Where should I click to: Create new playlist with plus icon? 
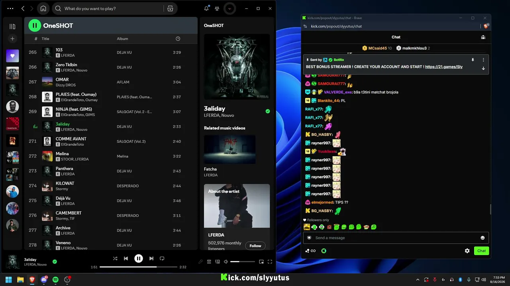click(12, 39)
